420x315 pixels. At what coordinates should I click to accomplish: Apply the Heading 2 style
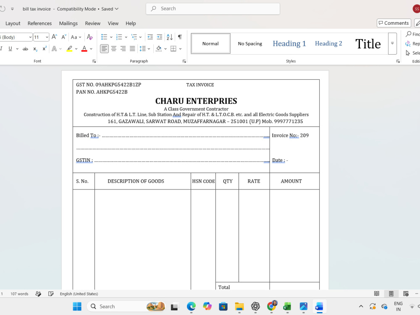[x=328, y=43]
